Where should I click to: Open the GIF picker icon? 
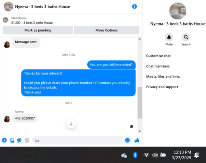click(27, 140)
